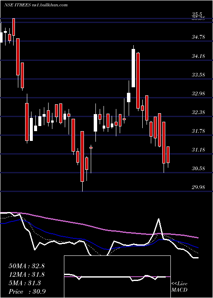Select the 34.18 price axis label
This screenshot has height=298, width=213.
[x=198, y=56]
